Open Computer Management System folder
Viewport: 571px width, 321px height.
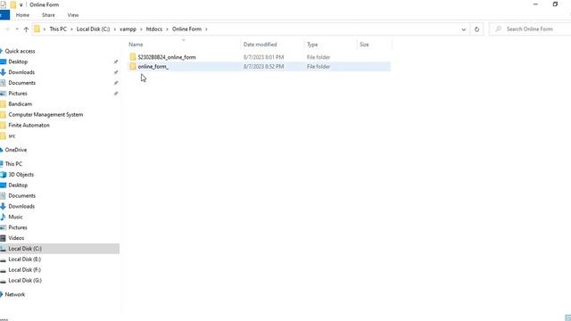46,114
